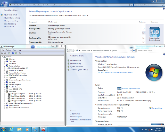Viewport: 165px width, 132px height.
Task: Click the Windows Start orb
Action: pyautogui.click(x=4, y=129)
